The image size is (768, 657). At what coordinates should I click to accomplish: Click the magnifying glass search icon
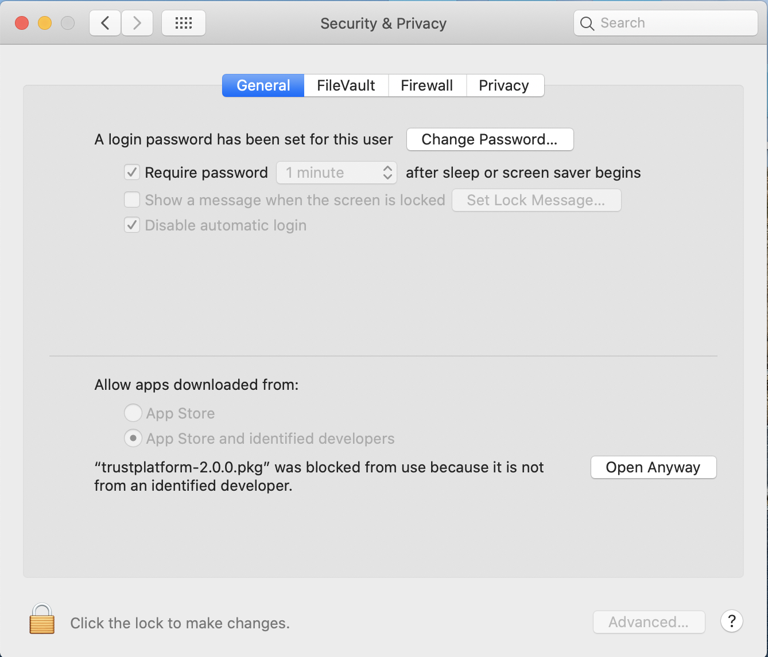click(x=587, y=24)
